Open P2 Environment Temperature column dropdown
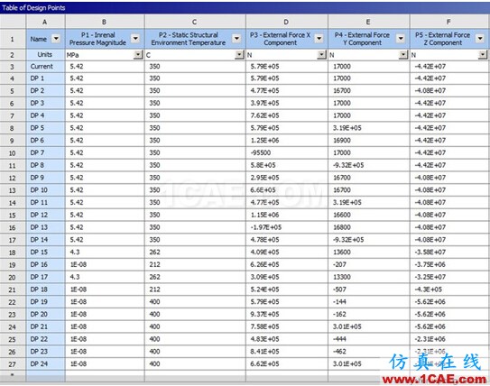Screen dimensions: 490x386 [236, 39]
